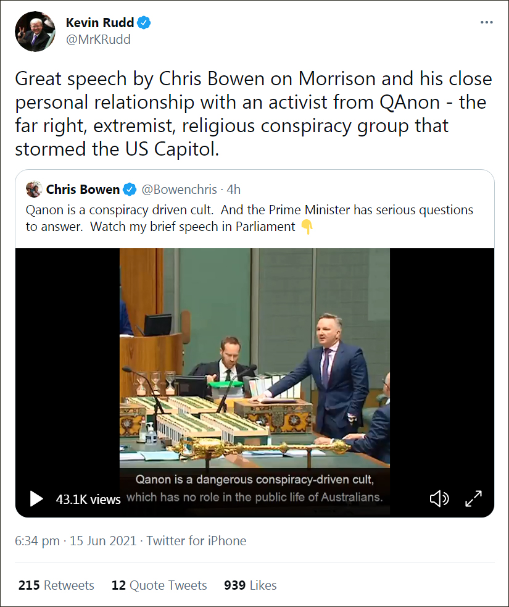Click the quoted tweet text about Qanon cult
Image resolution: width=509 pixels, height=607 pixels.
[x=249, y=219]
